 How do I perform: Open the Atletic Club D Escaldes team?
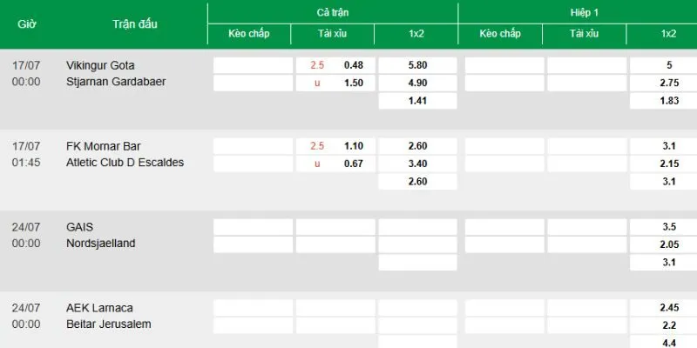[x=125, y=163]
